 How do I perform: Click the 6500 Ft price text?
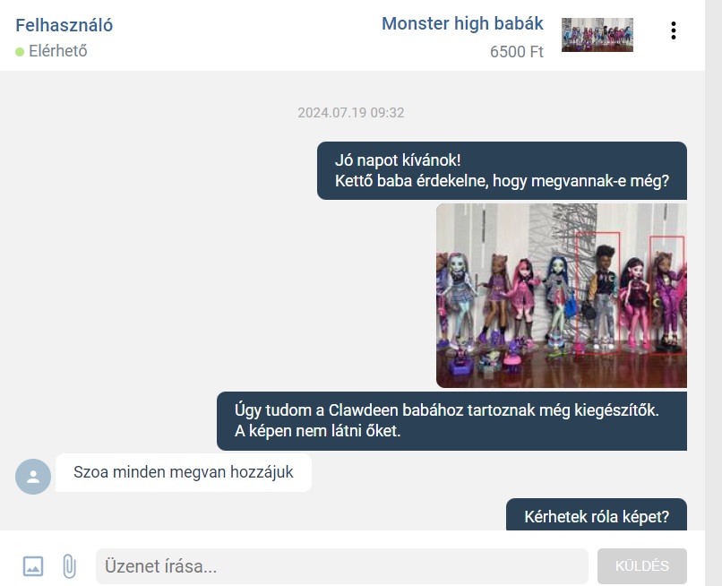click(x=517, y=52)
